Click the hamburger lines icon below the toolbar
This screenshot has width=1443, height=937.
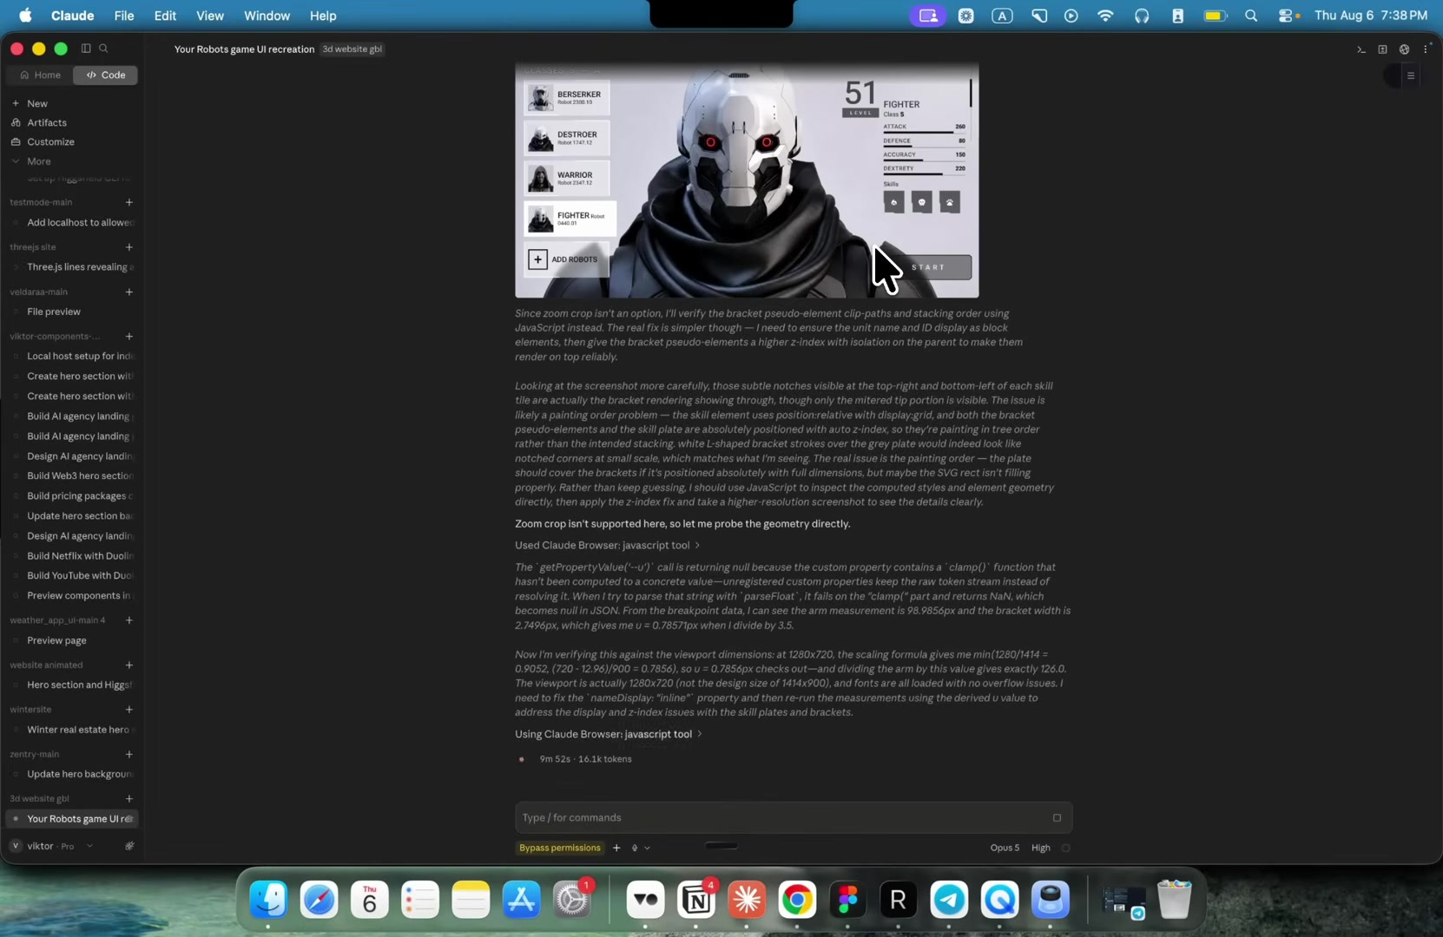1411,76
